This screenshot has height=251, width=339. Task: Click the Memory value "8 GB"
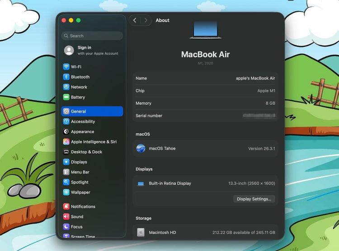[x=270, y=103]
